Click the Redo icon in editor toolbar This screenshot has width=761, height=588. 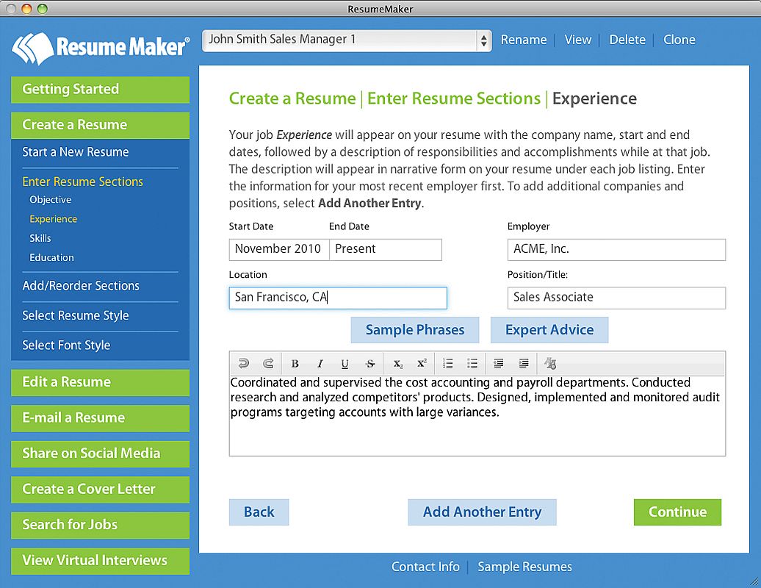(x=268, y=363)
